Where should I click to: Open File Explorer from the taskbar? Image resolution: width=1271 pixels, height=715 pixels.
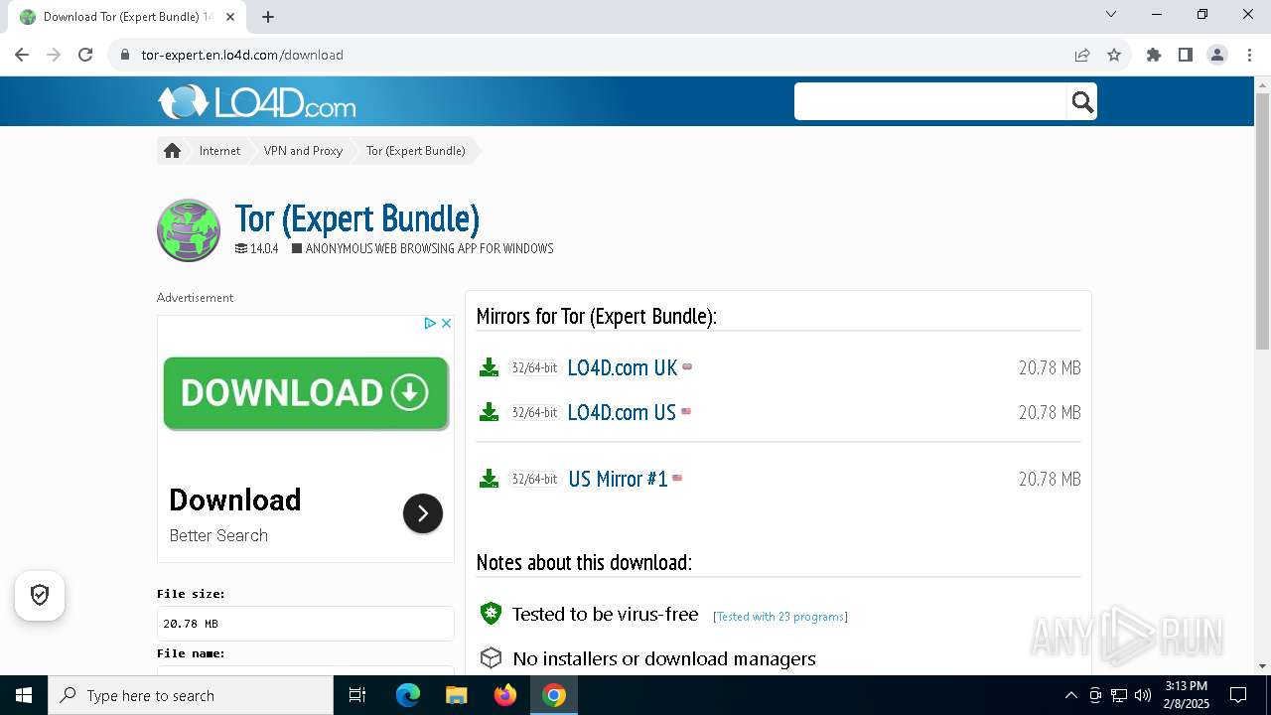click(456, 695)
